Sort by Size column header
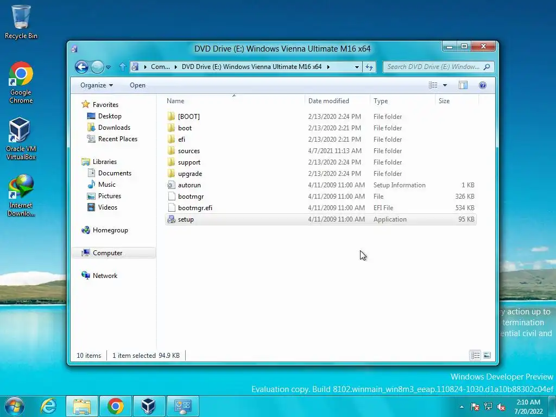556x417 pixels. coord(457,101)
